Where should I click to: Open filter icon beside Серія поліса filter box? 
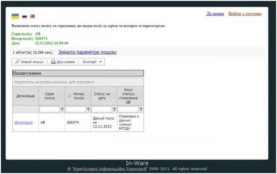tap(62, 109)
